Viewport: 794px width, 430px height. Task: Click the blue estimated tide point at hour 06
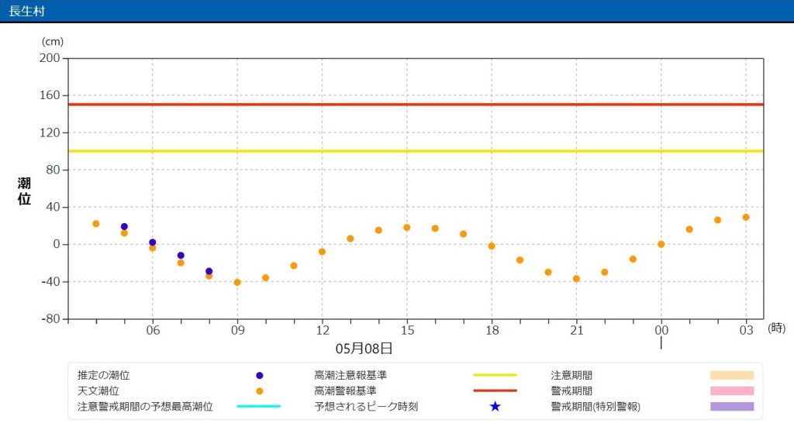[x=153, y=243]
